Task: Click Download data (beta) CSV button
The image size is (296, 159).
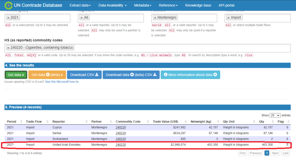Action: pyautogui.click(x=131, y=75)
